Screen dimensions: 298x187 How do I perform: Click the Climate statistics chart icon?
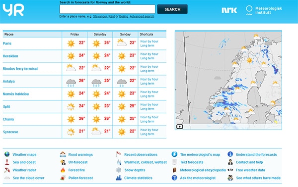pos(119,178)
